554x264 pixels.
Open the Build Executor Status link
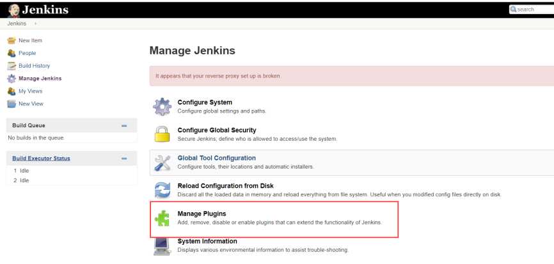[41, 159]
